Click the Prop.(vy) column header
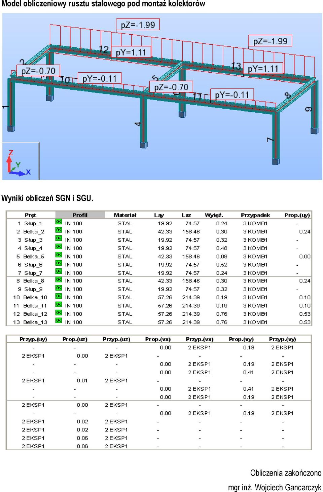Image resolution: width=323 pixels, height=492 pixels. [x=241, y=339]
